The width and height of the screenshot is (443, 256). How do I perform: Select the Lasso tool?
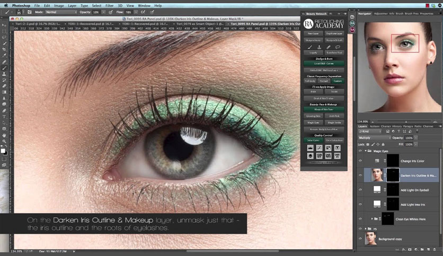(4, 37)
